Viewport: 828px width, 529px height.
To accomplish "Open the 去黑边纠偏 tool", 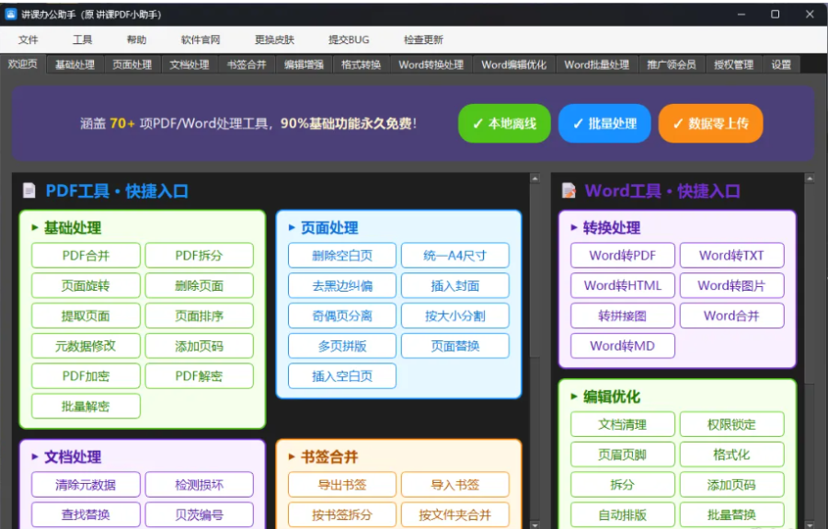I will click(342, 285).
